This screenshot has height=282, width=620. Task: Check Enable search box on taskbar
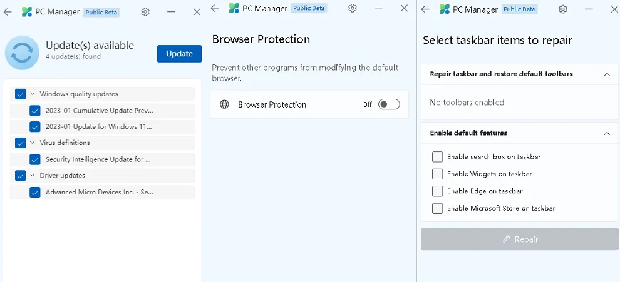(437, 157)
